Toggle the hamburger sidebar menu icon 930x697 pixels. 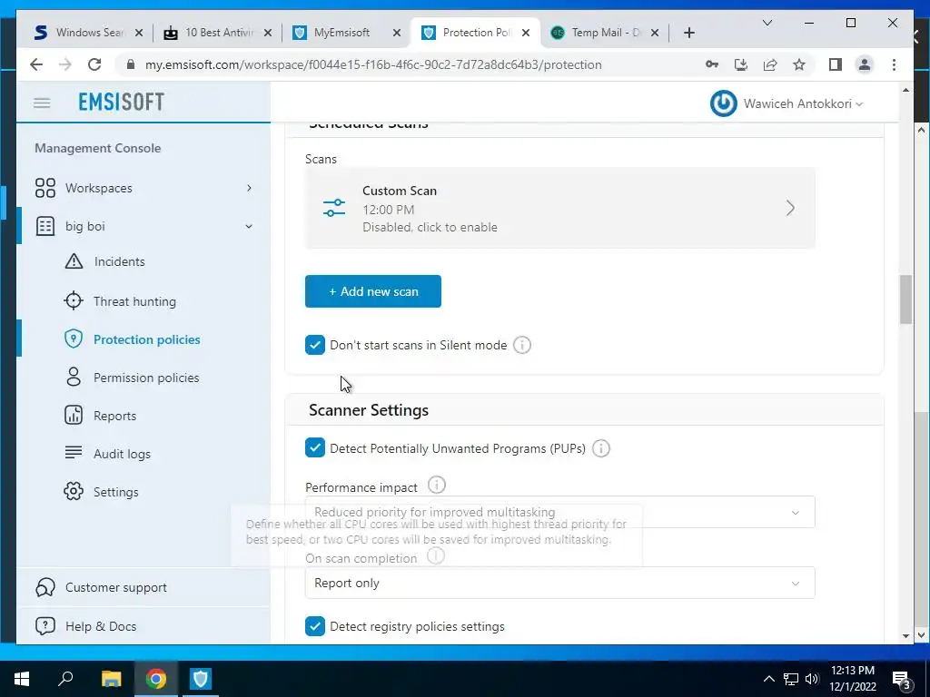point(42,103)
